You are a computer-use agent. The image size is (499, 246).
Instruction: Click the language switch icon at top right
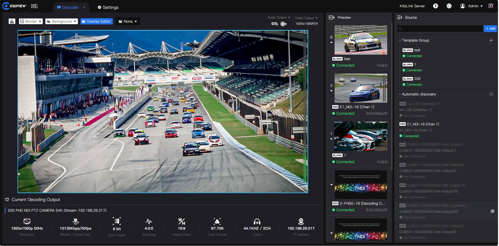point(491,6)
